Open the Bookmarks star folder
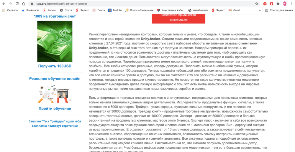This screenshot has height=152, width=295. (30, 10)
